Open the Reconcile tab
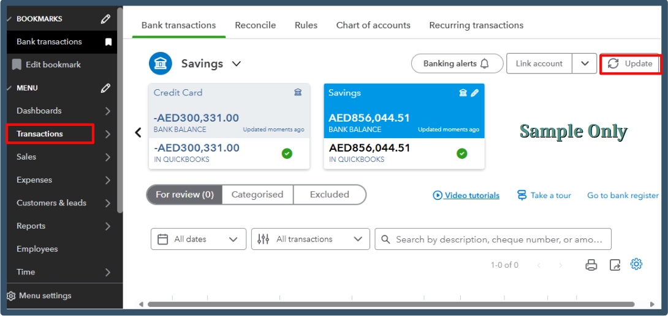The height and width of the screenshot is (316, 668). [x=255, y=25]
